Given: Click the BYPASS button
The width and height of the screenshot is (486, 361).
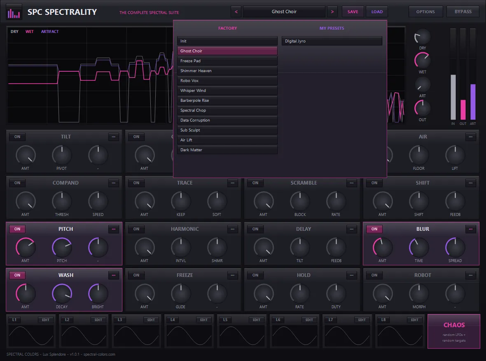Looking at the screenshot, I should tap(463, 12).
